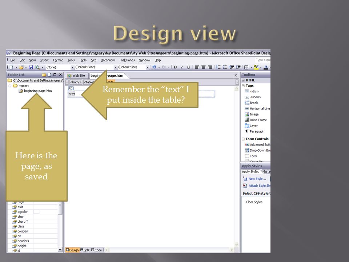Viewport: 349px width, 262px height.
Task: Collapse the Tags toolbox section
Action: click(243, 86)
